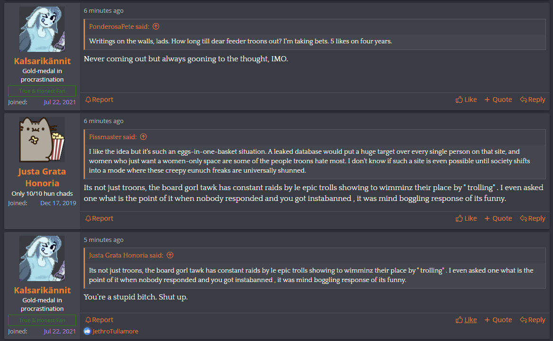This screenshot has width=553, height=341.
Task: Click the arrow icon beside "PonderosaPete said:"
Action: [156, 26]
